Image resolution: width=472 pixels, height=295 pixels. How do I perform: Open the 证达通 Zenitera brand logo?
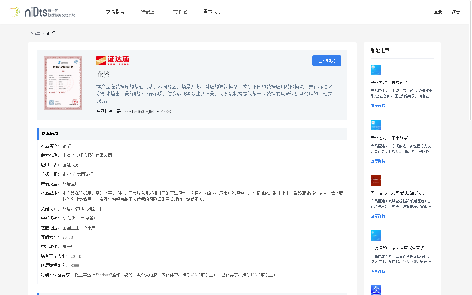coord(113,61)
